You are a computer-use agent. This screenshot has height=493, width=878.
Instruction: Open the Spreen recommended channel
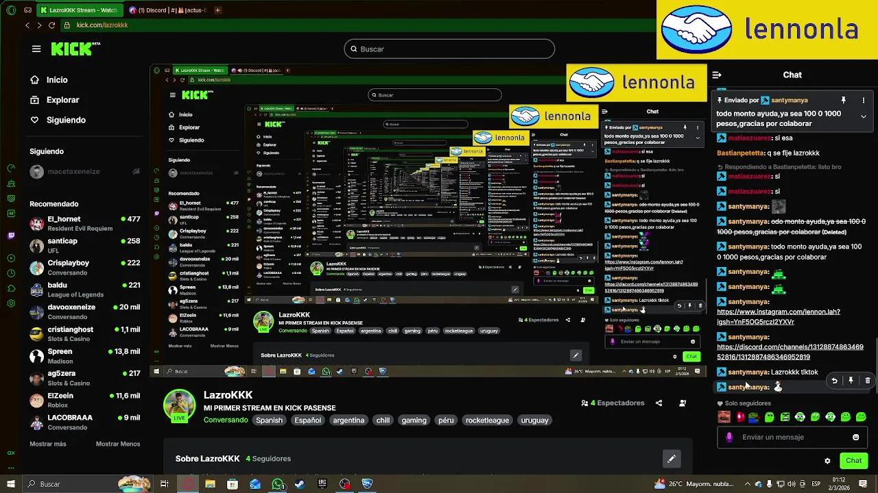tap(85, 355)
